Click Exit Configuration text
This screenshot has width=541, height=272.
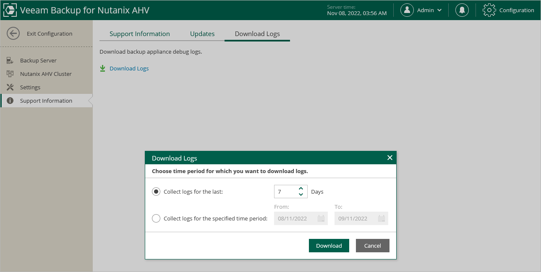(x=50, y=34)
